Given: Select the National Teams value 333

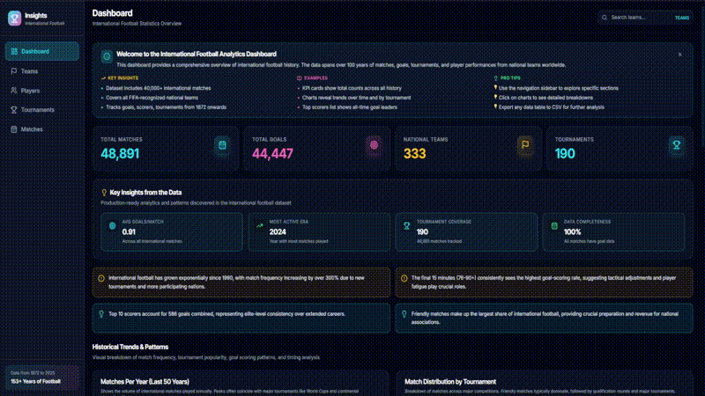Looking at the screenshot, I should [414, 154].
